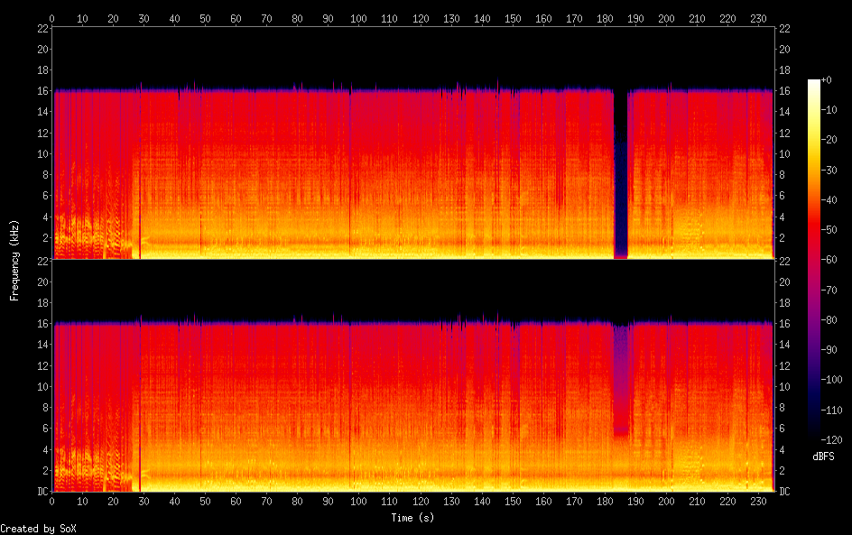Click the 50 tick on the bottom time axis

pos(206,501)
